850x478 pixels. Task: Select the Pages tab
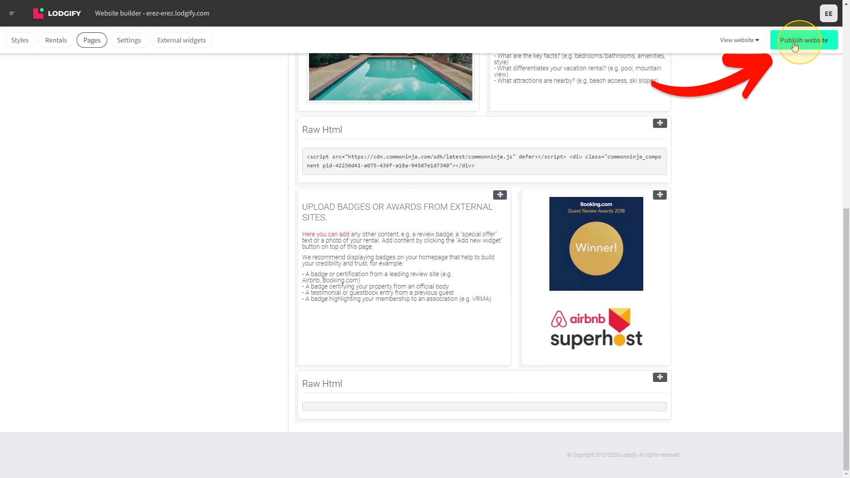(92, 40)
